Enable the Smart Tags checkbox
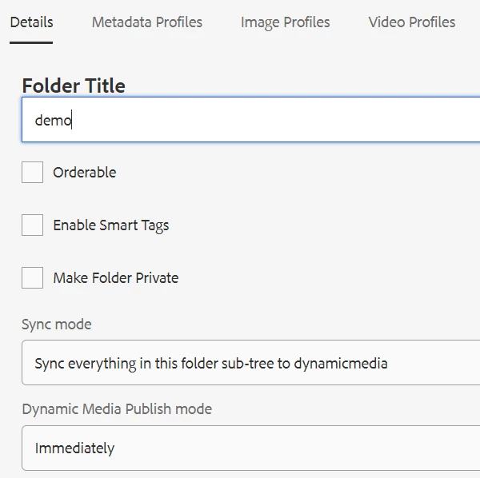 (x=33, y=225)
